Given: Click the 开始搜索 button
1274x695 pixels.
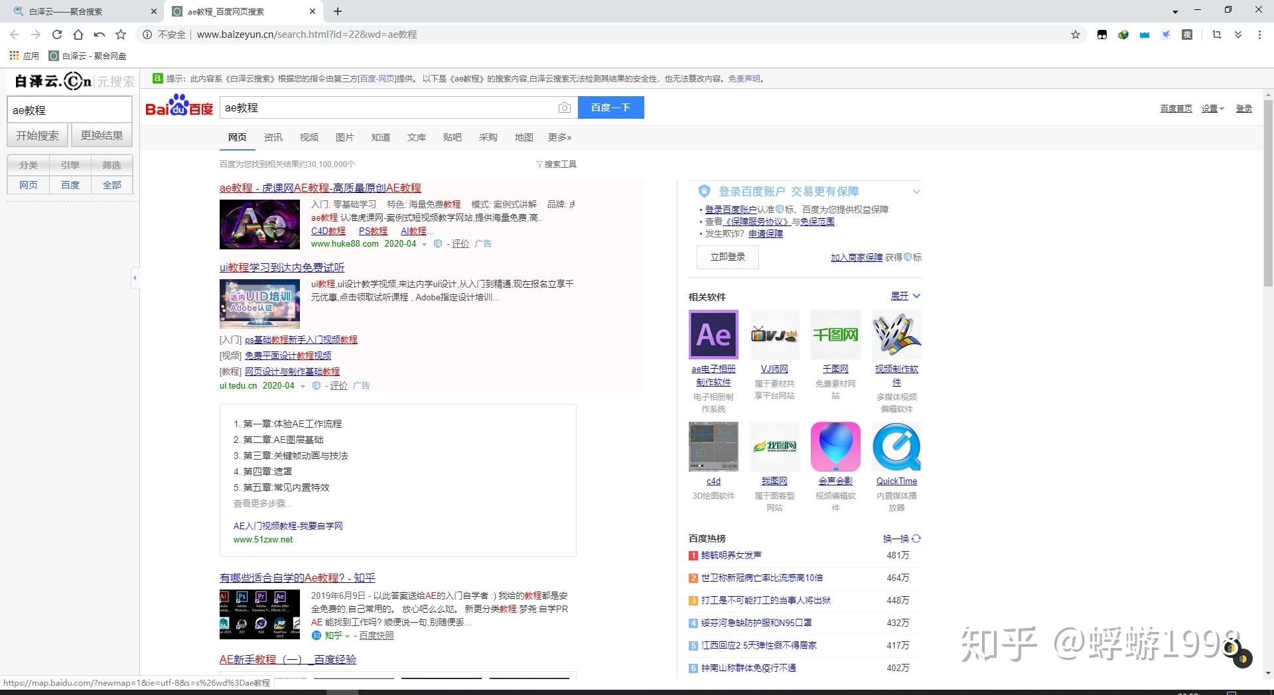Looking at the screenshot, I should (x=37, y=135).
